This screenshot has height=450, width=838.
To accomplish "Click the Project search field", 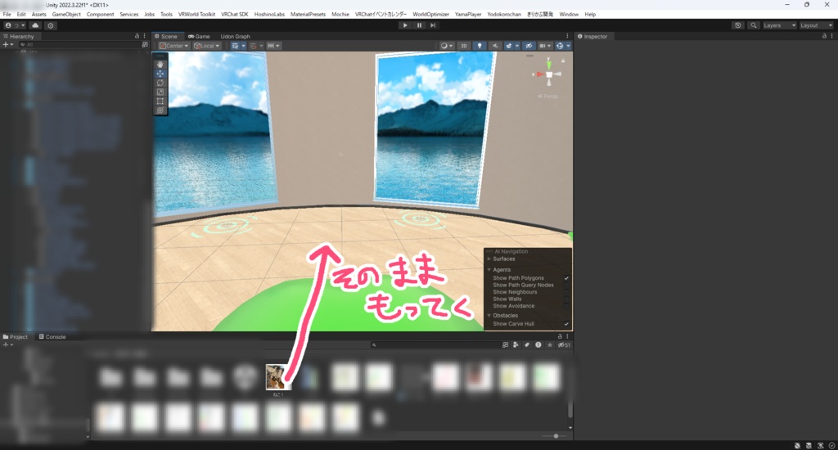I will pos(435,344).
